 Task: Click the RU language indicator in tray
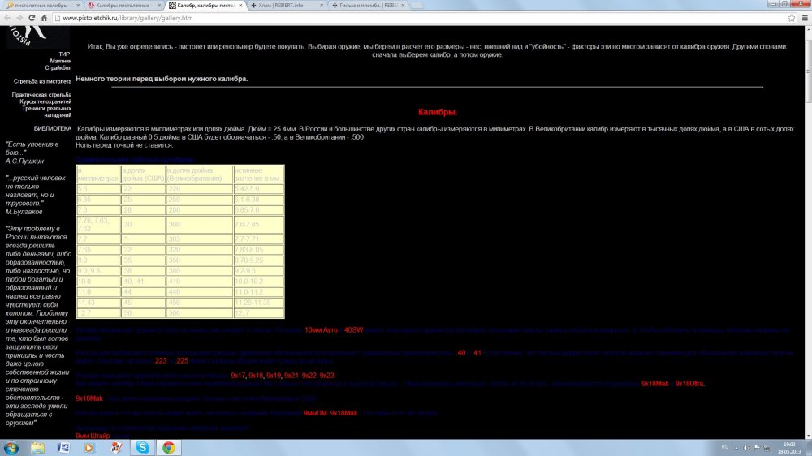[724, 447]
